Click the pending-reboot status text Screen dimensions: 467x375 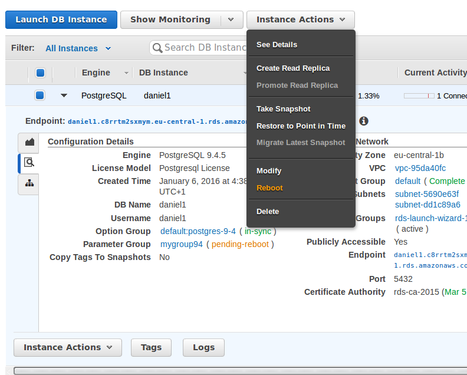coord(240,244)
